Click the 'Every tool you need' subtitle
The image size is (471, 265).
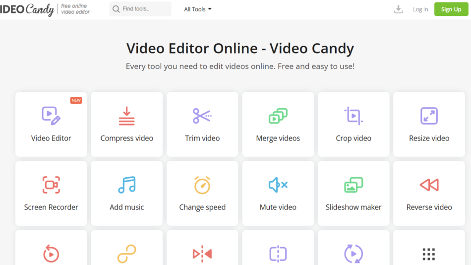(x=240, y=66)
